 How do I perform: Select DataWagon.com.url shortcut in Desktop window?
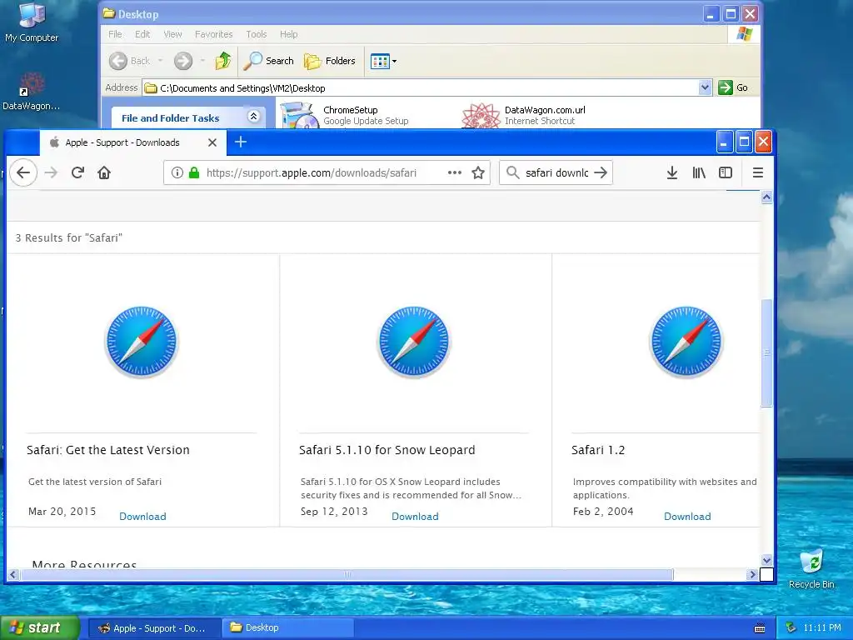coord(524,115)
